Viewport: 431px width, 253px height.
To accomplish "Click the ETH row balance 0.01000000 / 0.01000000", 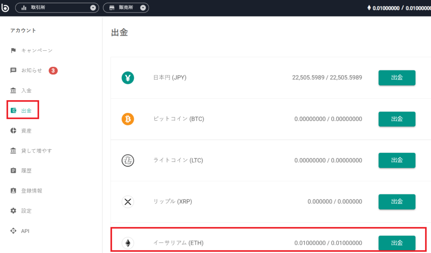I will (x=328, y=243).
